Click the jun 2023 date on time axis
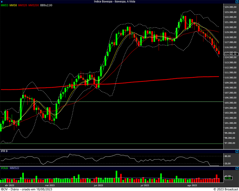The height and width of the screenshot is (191, 239). (x=98, y=185)
